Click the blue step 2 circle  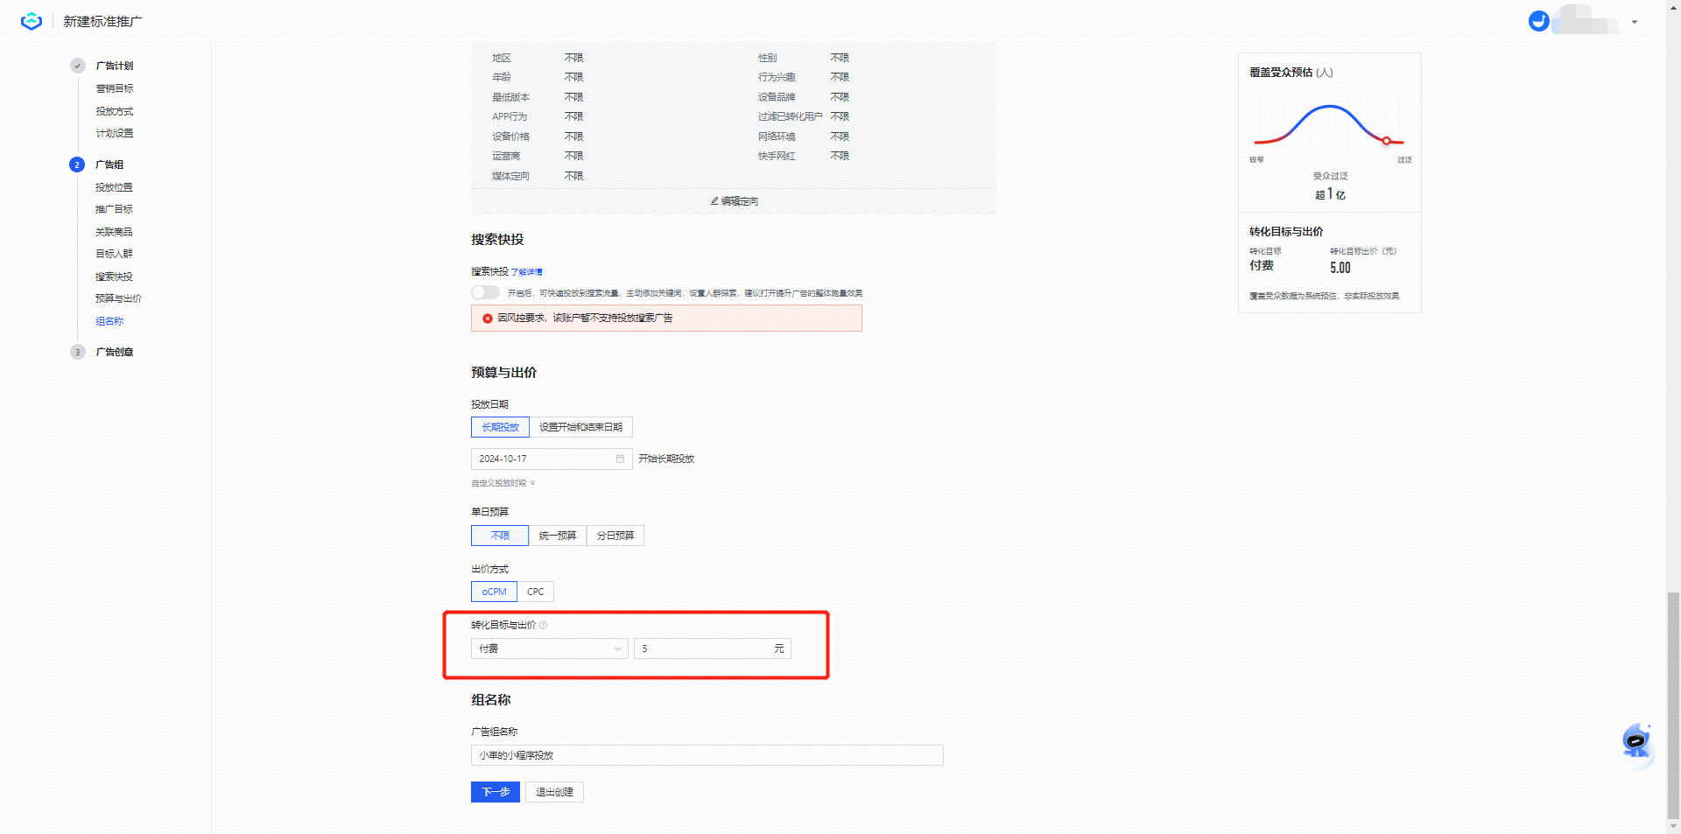(x=77, y=165)
